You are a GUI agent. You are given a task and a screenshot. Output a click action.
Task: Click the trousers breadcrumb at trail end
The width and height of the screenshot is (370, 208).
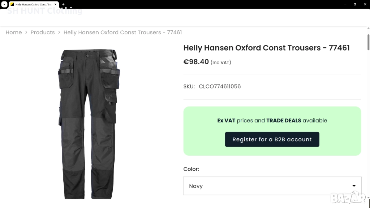tap(122, 32)
